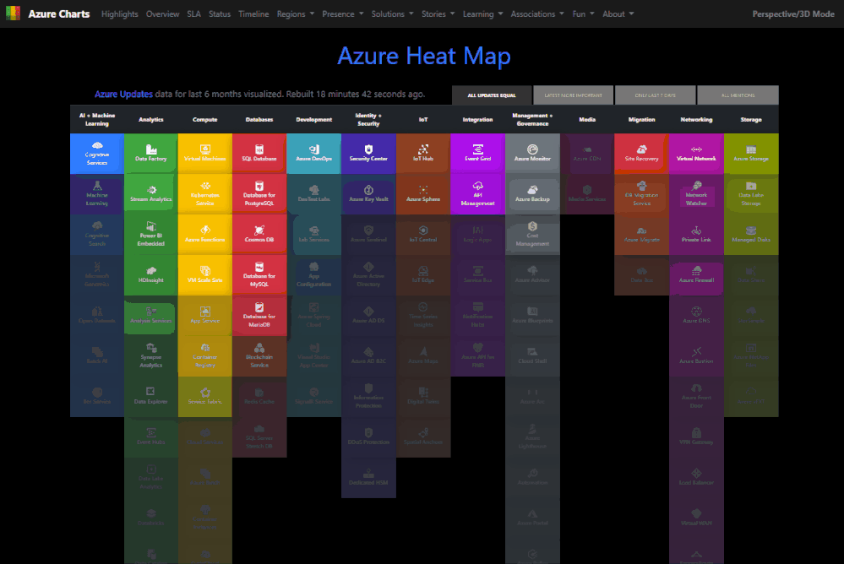This screenshot has width=844, height=564.
Task: Expand the Presence dropdown menu
Action: [x=343, y=14]
